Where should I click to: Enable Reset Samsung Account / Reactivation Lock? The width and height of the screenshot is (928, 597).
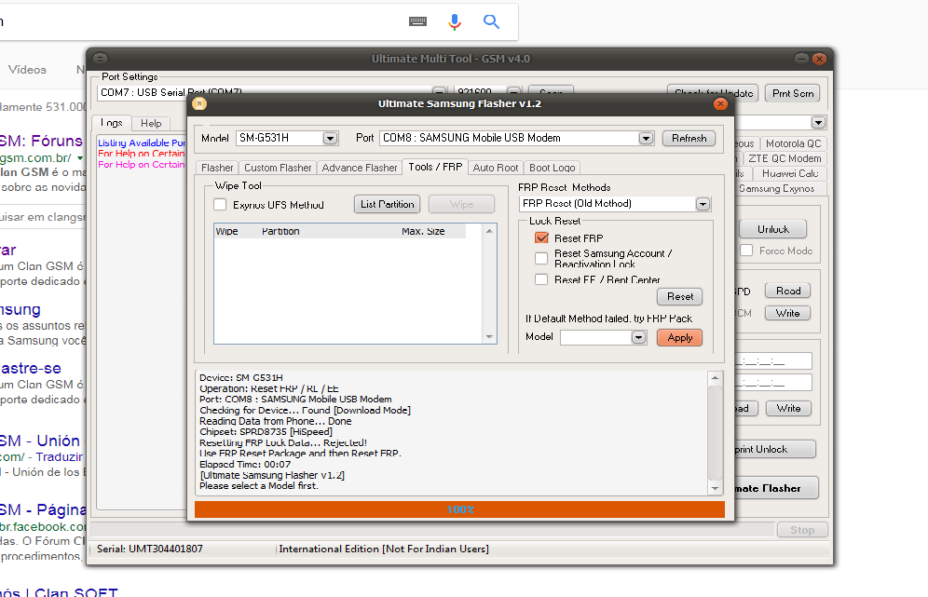[541, 258]
